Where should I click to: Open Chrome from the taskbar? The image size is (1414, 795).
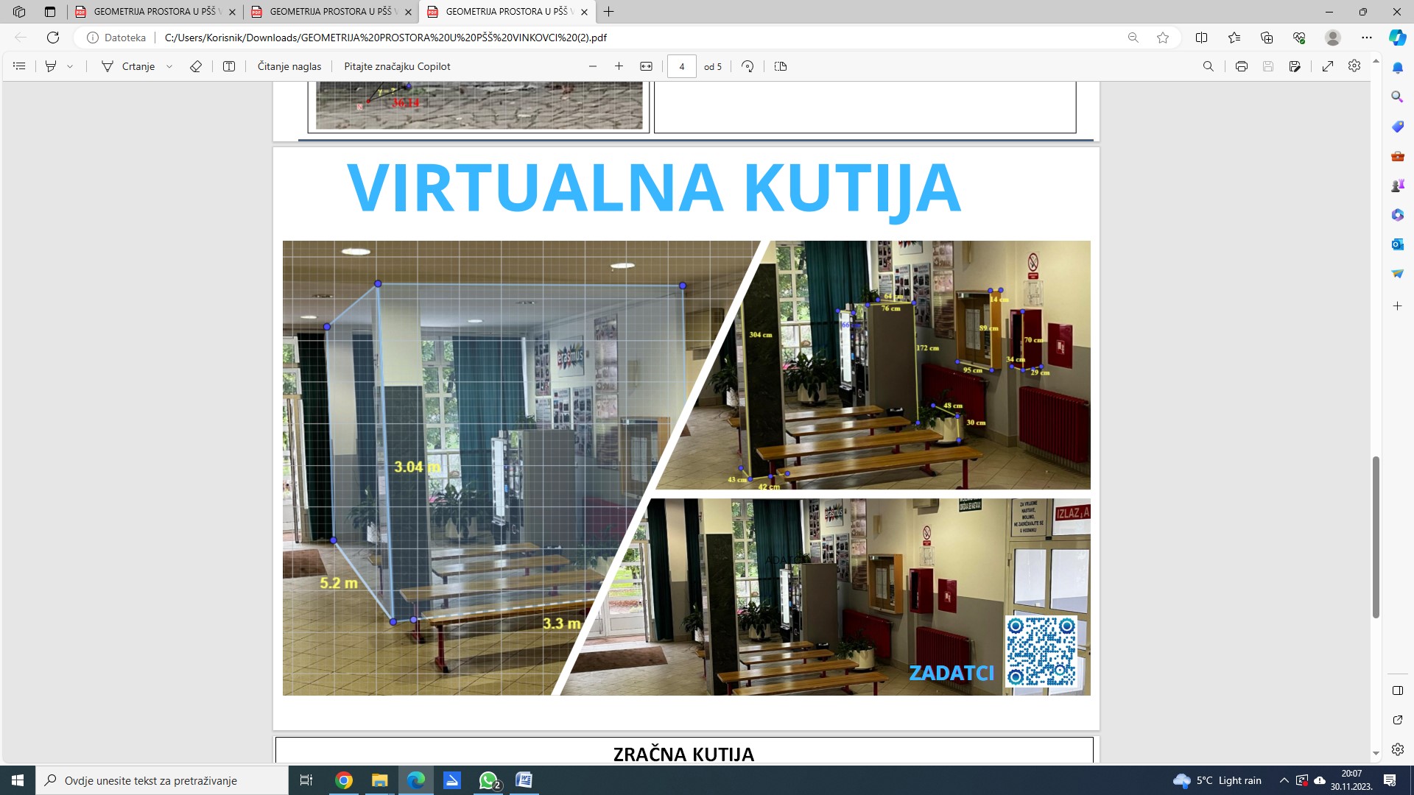[344, 780]
